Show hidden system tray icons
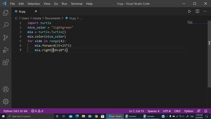 (167, 116)
